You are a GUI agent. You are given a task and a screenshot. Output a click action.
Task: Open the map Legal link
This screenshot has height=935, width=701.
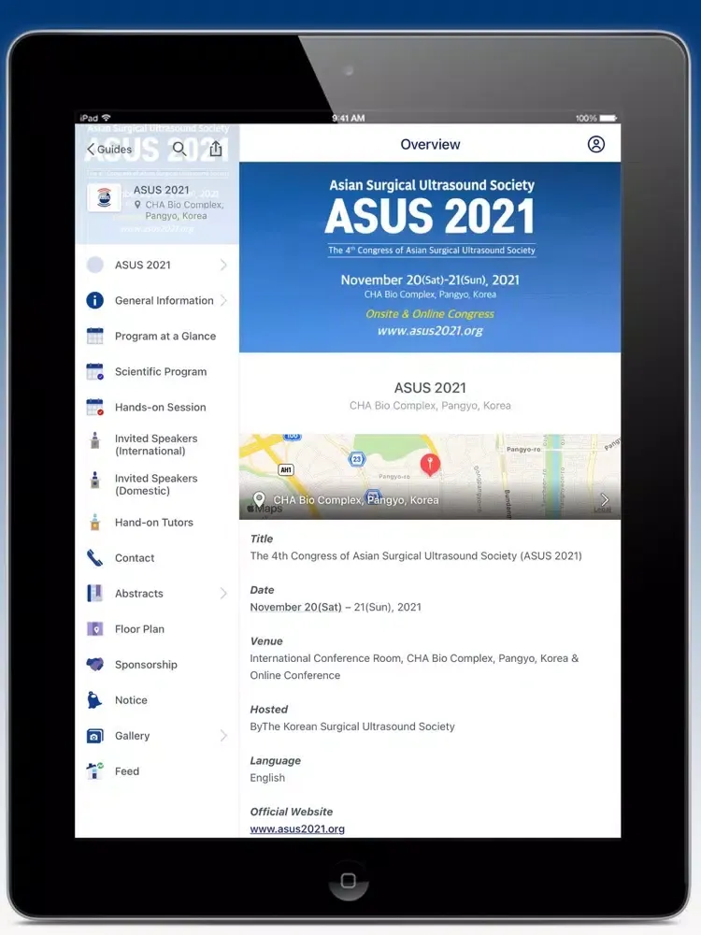602,510
